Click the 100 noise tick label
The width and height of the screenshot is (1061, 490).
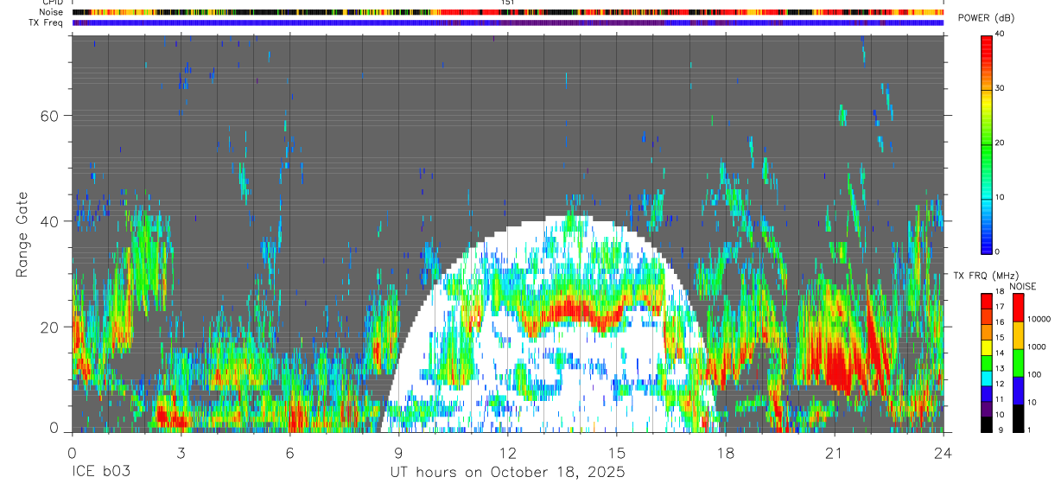(1035, 374)
